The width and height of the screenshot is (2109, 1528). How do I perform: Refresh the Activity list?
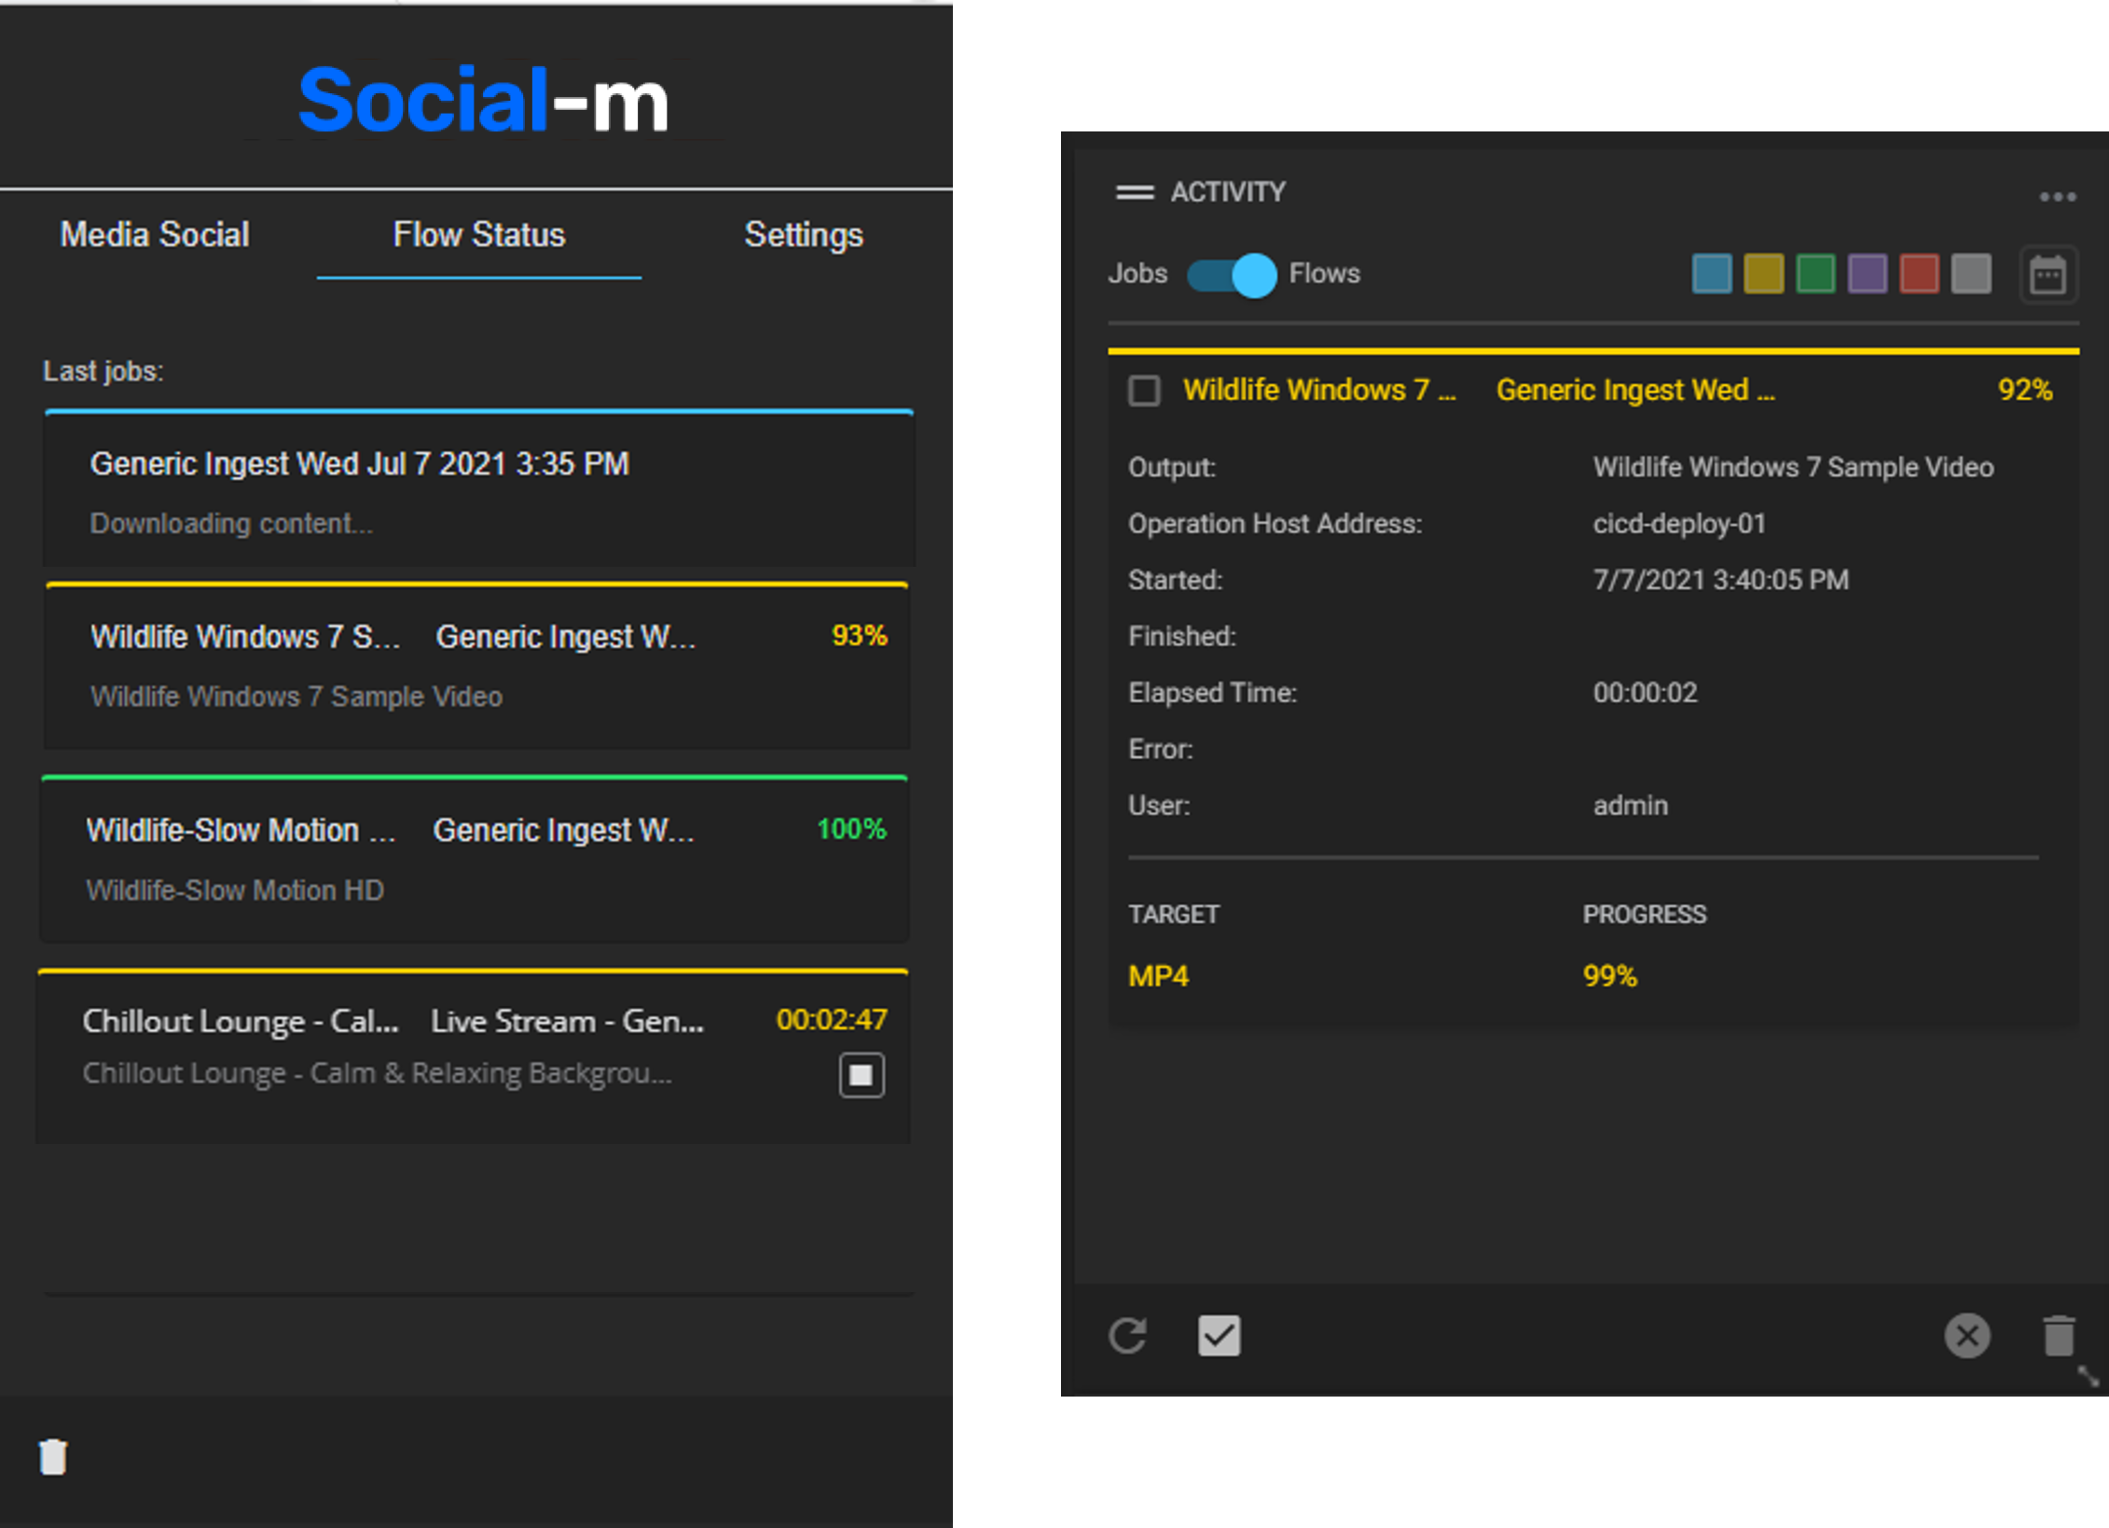tap(1128, 1335)
